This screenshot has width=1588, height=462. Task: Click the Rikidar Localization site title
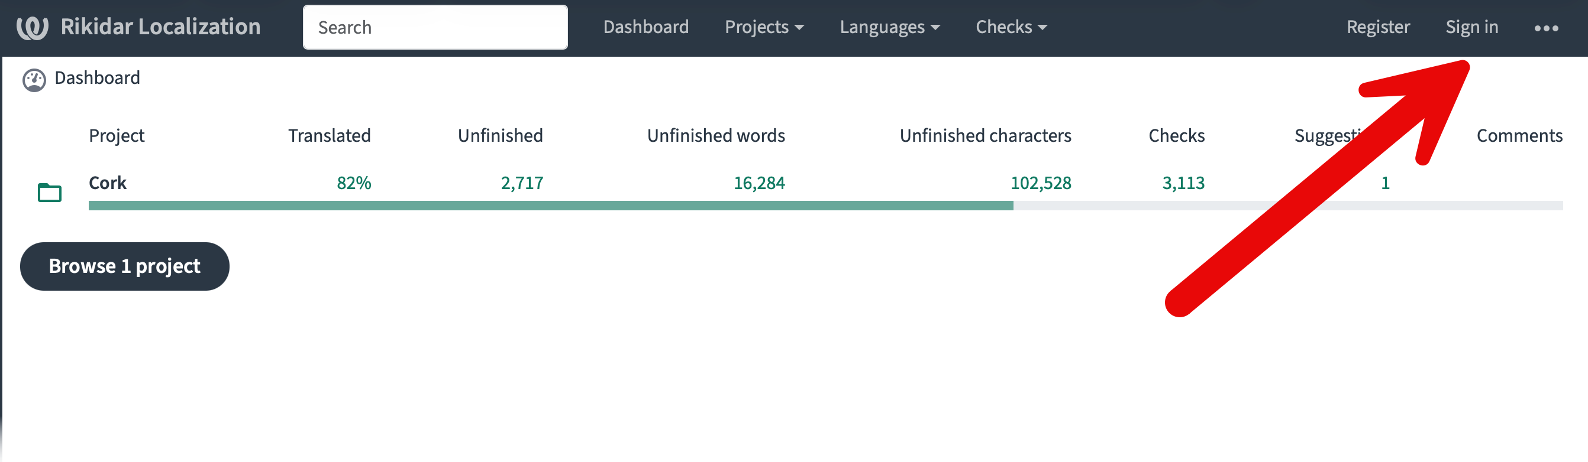[160, 27]
